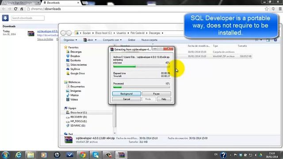Open WinRAR from the taskbar
The width and height of the screenshot is (283, 159).
click(121, 155)
